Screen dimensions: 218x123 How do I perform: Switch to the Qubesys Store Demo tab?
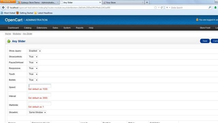click(38, 2)
